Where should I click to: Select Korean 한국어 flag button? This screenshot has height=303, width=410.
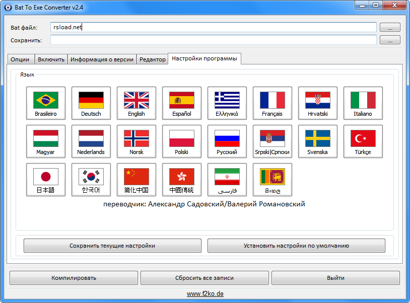[91, 180]
